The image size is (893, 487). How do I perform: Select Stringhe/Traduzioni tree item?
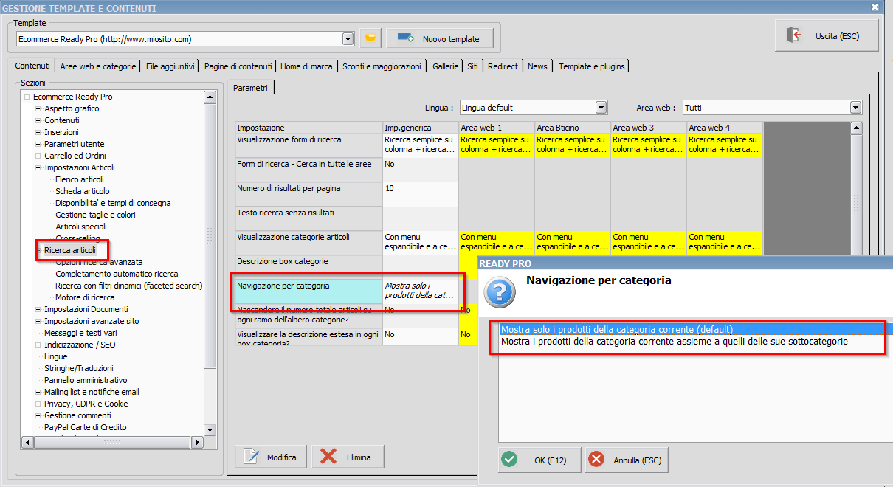tap(79, 368)
